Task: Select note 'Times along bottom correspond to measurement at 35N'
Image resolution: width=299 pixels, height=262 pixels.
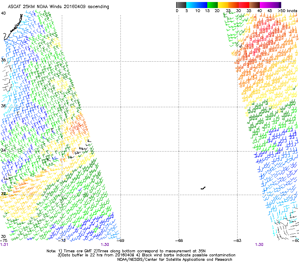Action: (152, 251)
